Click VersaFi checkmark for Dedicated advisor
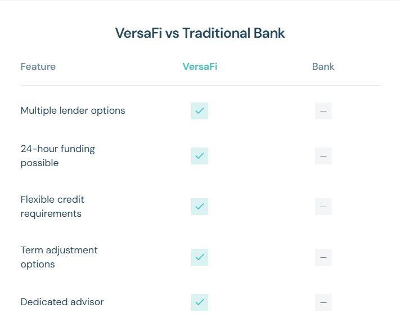Viewport: 400px width, 335px height. [x=200, y=302]
